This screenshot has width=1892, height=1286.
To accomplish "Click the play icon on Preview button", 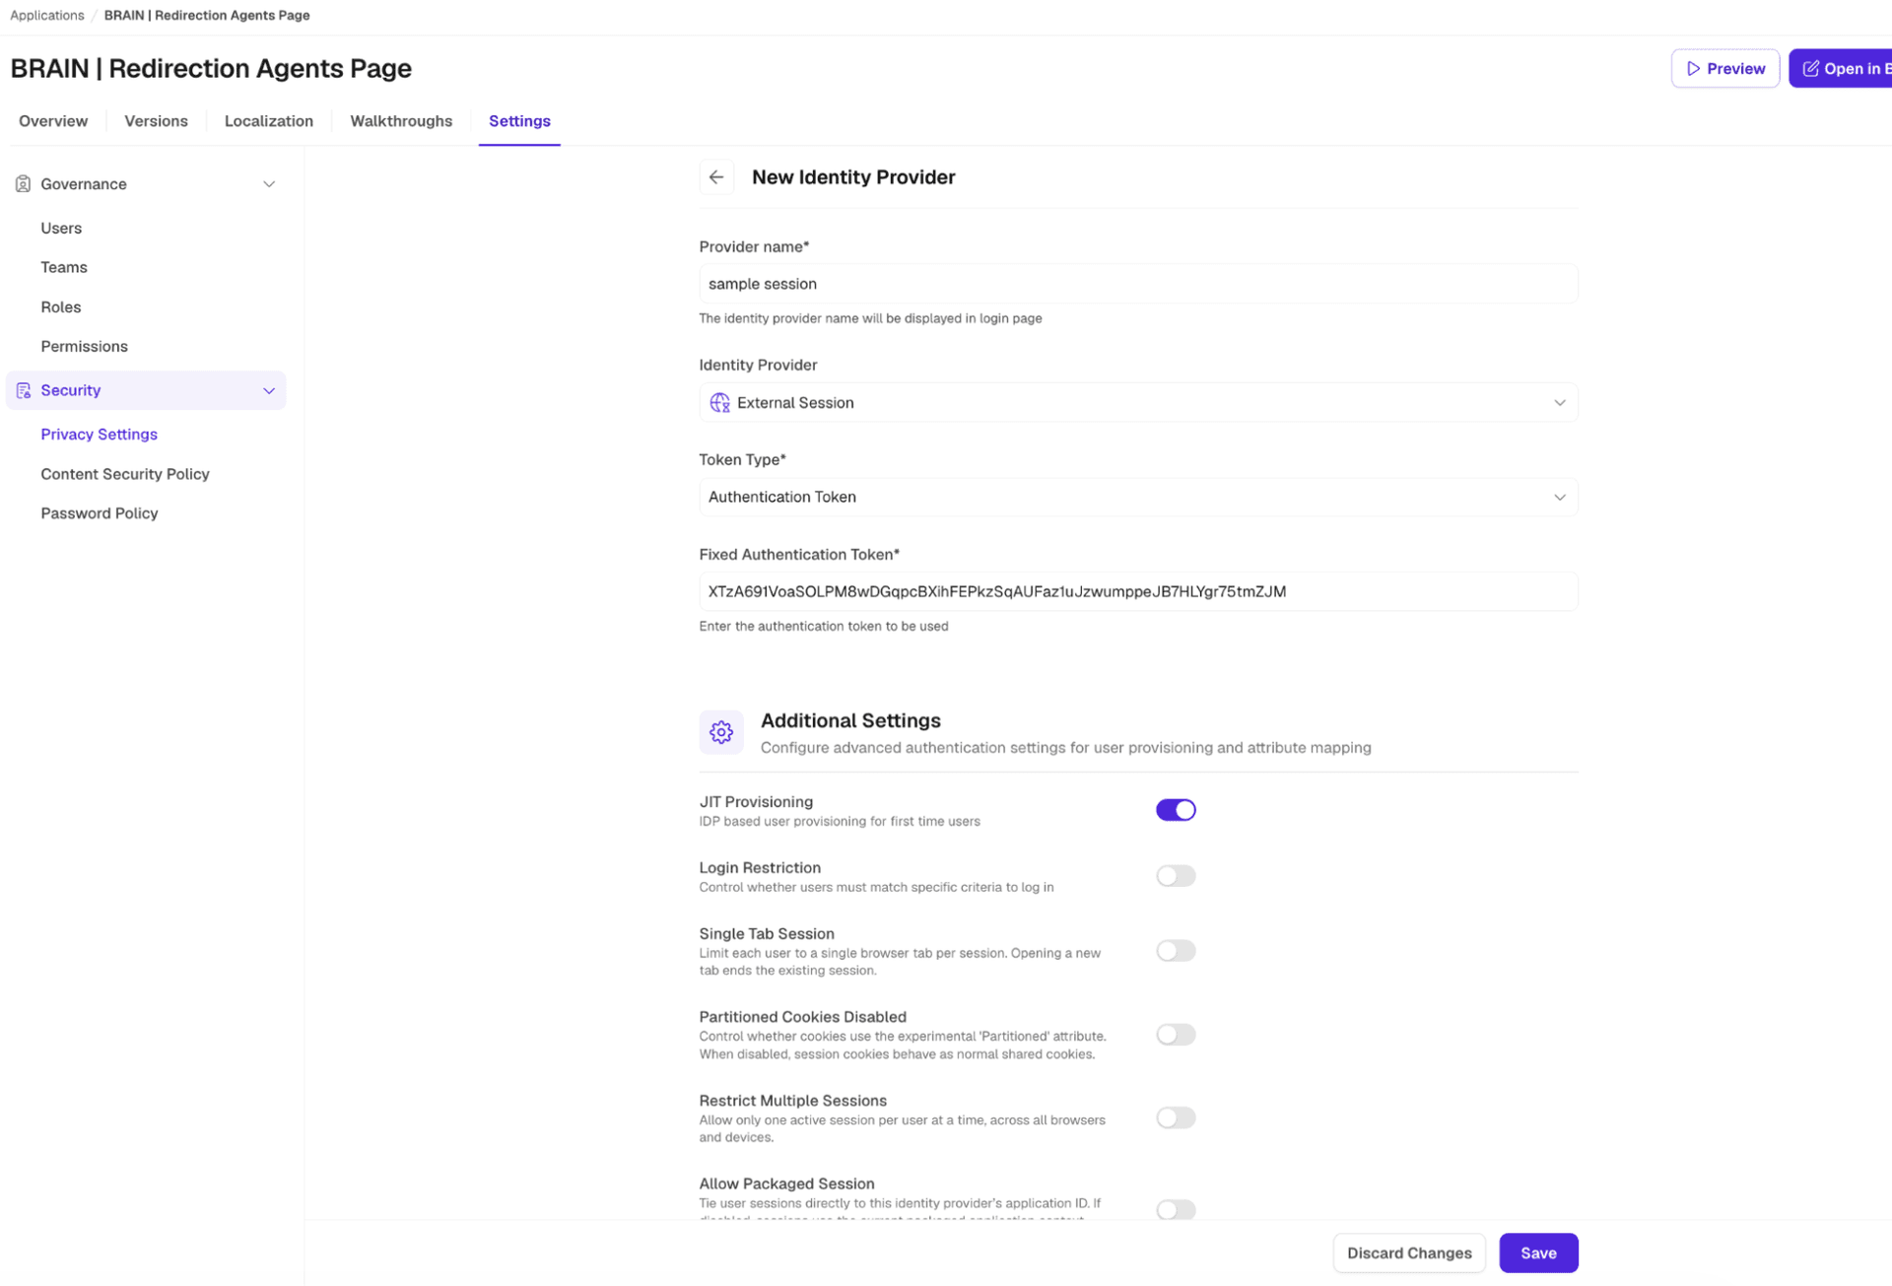I will [1693, 69].
